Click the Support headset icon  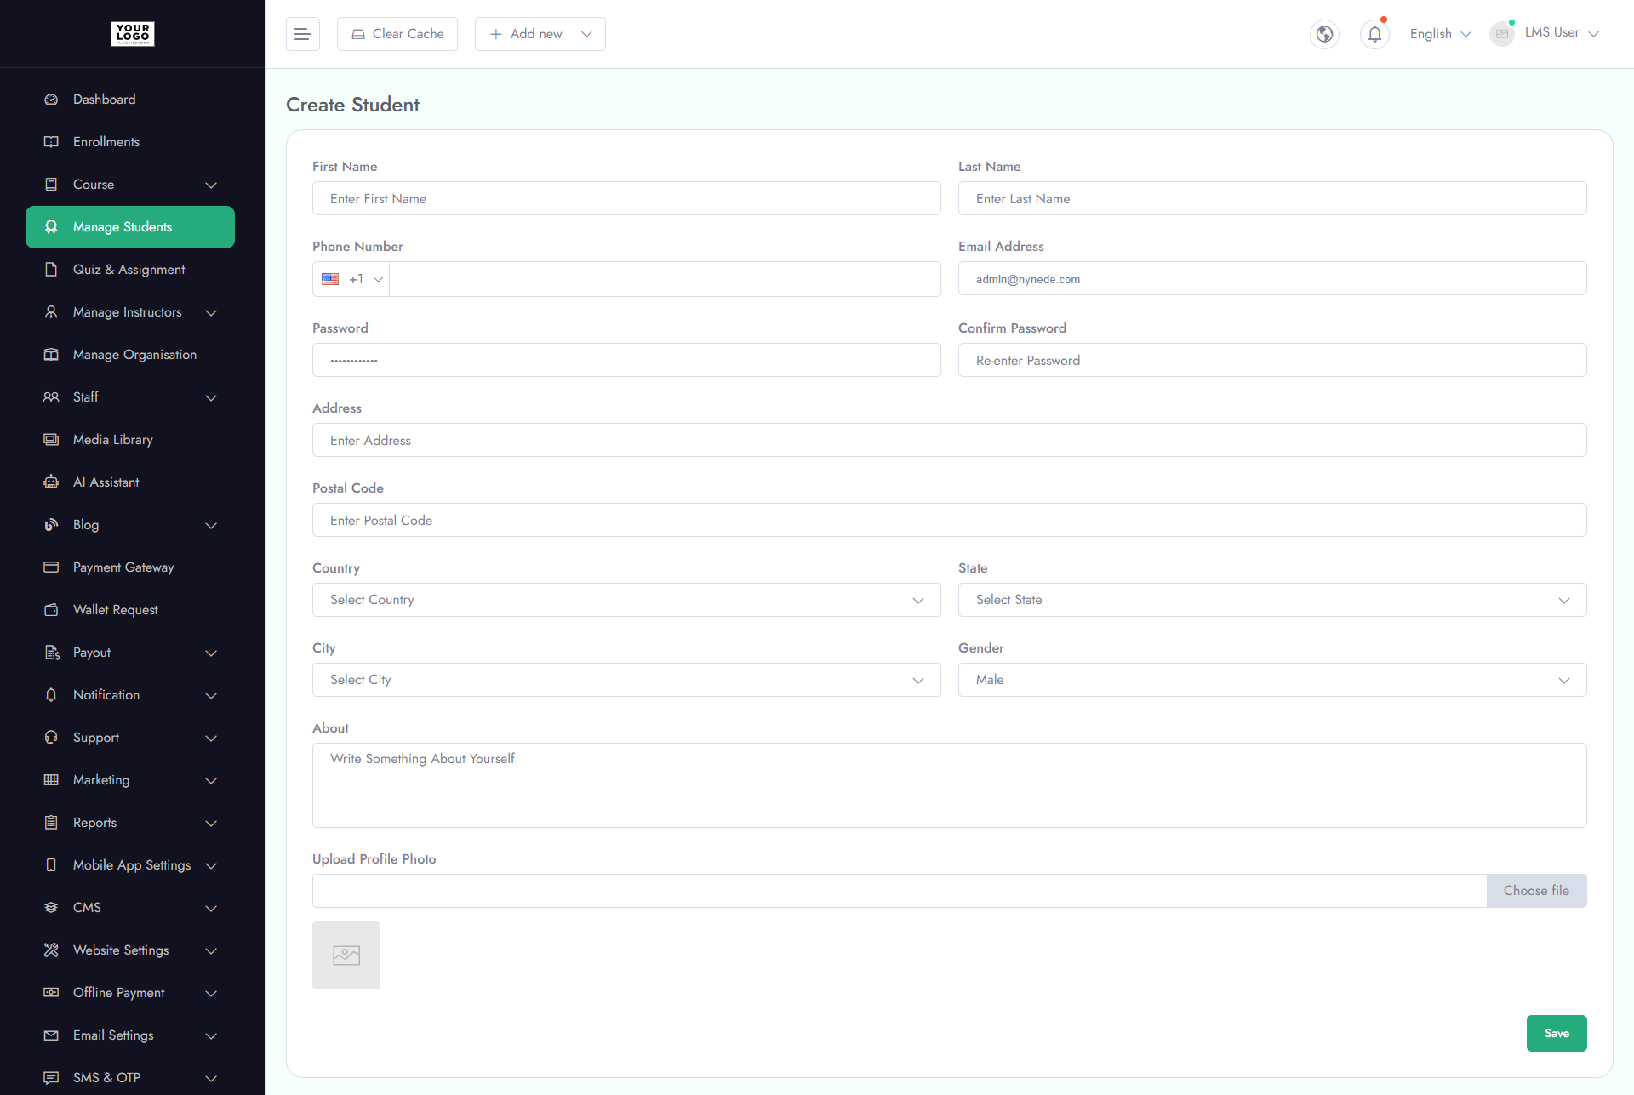tap(51, 738)
